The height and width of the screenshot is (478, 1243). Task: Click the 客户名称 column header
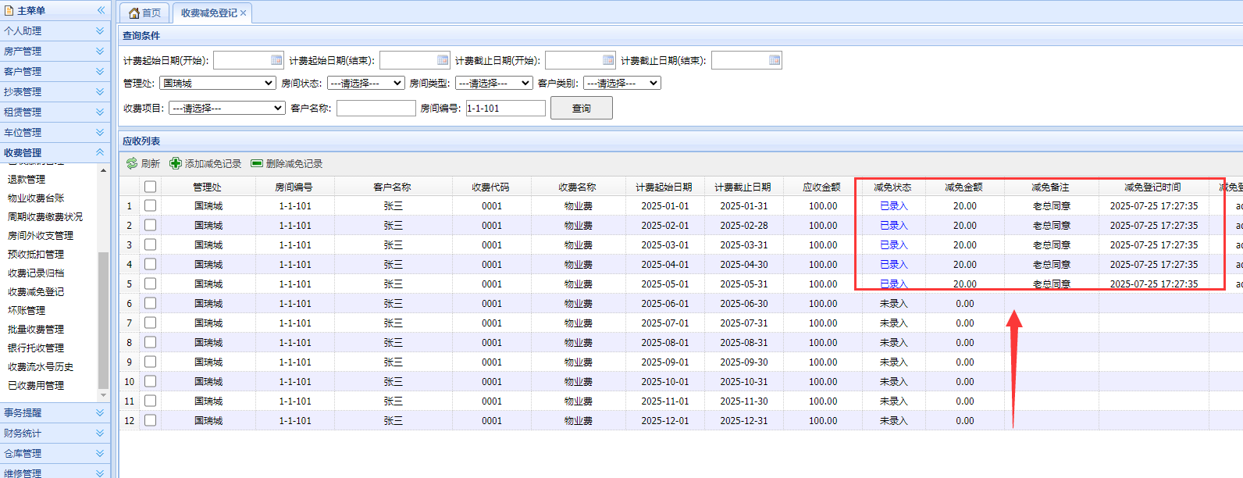[x=393, y=187]
